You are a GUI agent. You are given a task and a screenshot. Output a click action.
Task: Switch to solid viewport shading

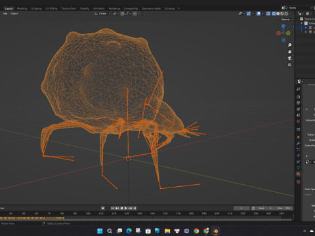[278, 14]
